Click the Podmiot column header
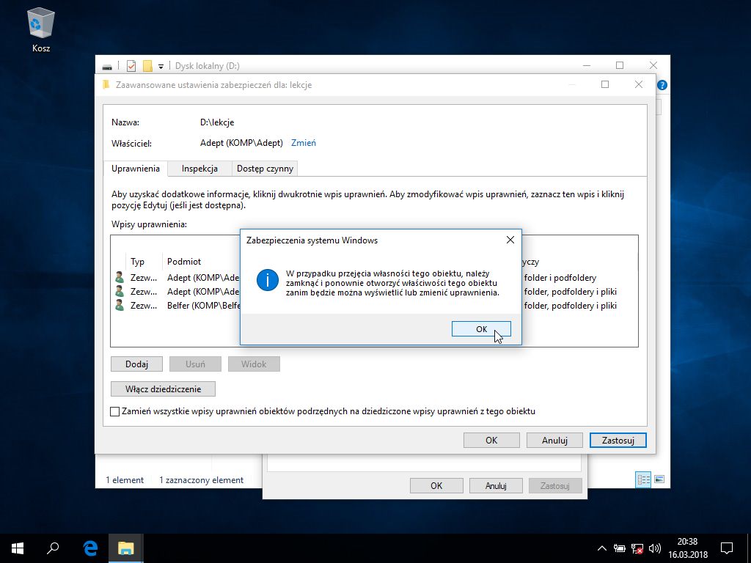Image resolution: width=751 pixels, height=563 pixels. 184,262
